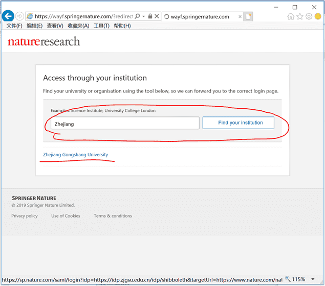The width and height of the screenshot is (325, 286).
Task: Select Zhejiang Gongshang University result
Action: [75, 154]
